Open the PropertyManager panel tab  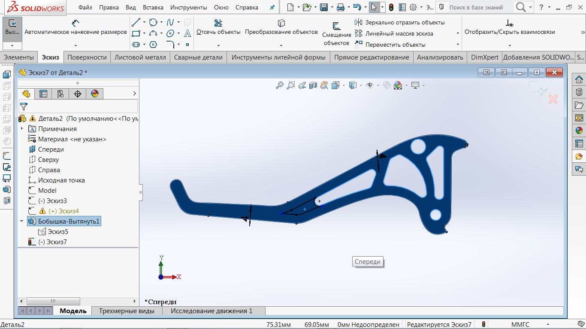click(x=43, y=94)
